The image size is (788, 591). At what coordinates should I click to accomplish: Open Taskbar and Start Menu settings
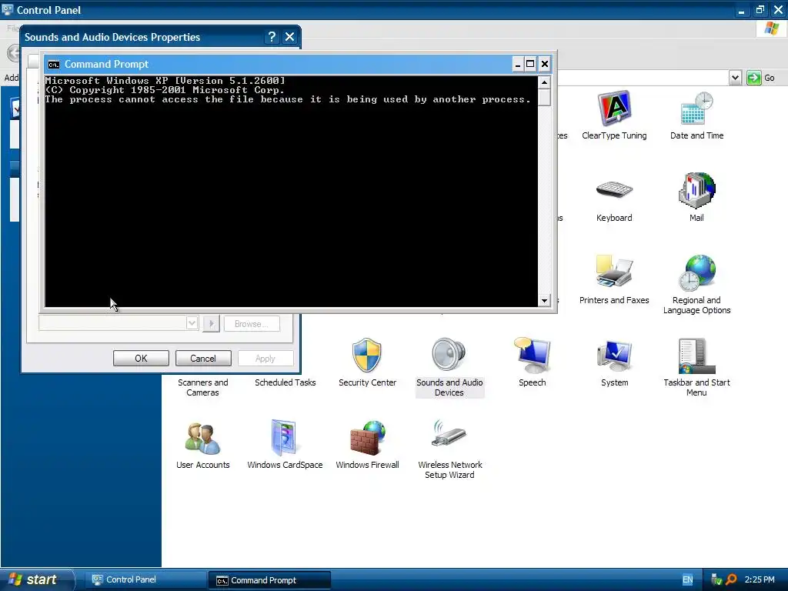pyautogui.click(x=696, y=367)
